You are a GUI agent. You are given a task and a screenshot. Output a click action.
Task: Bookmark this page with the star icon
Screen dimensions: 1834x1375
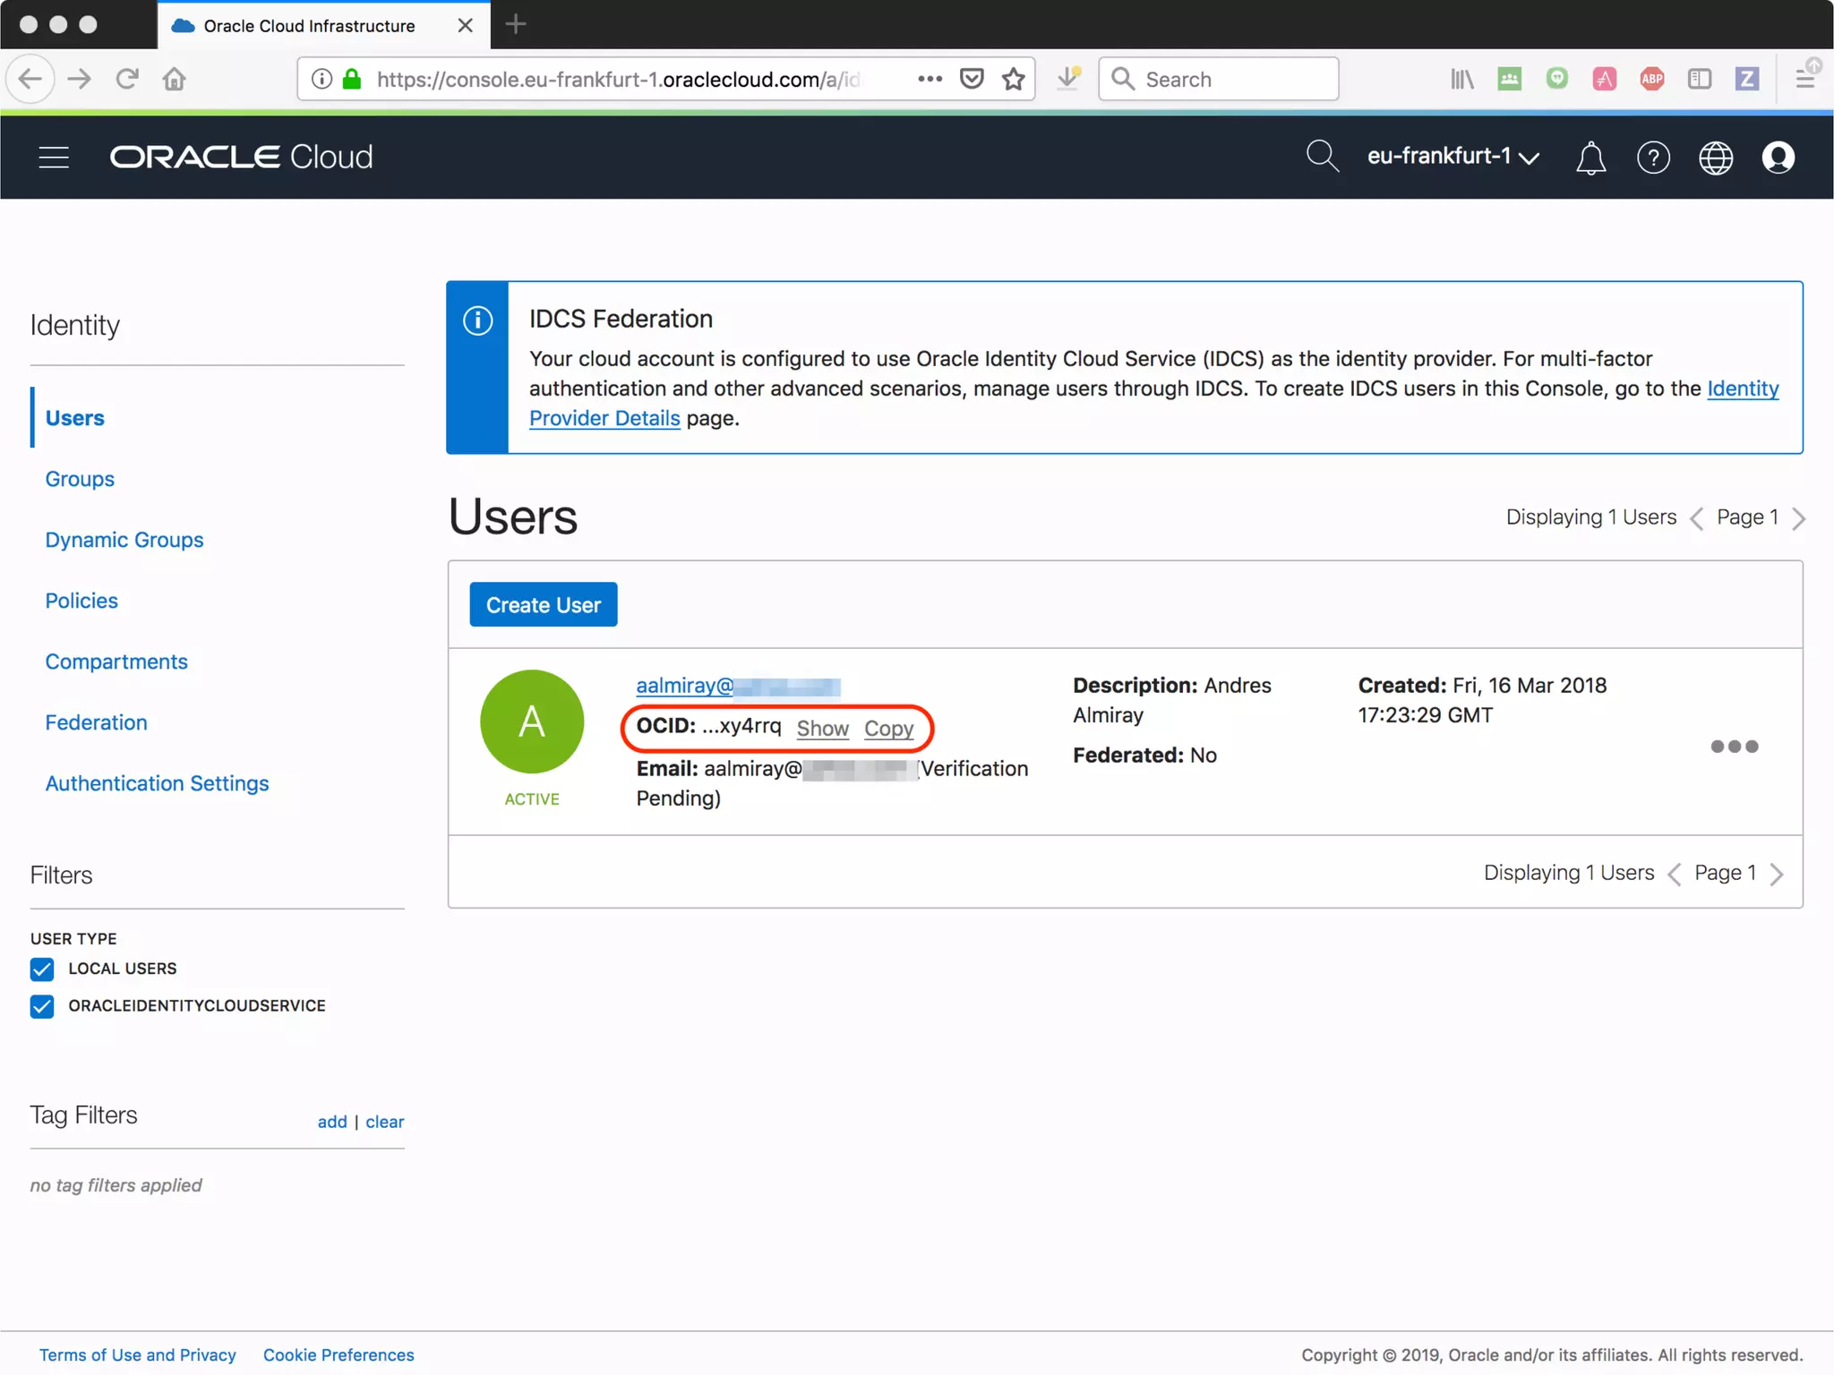point(1013,79)
